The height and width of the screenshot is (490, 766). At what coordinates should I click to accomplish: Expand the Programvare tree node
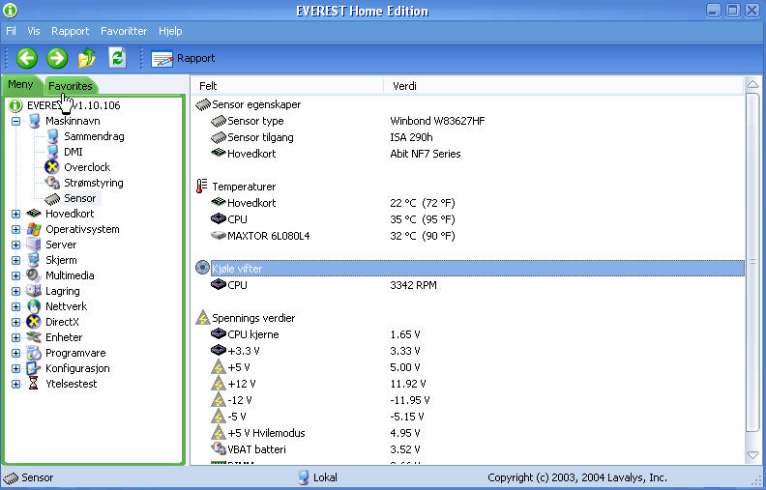click(x=16, y=353)
